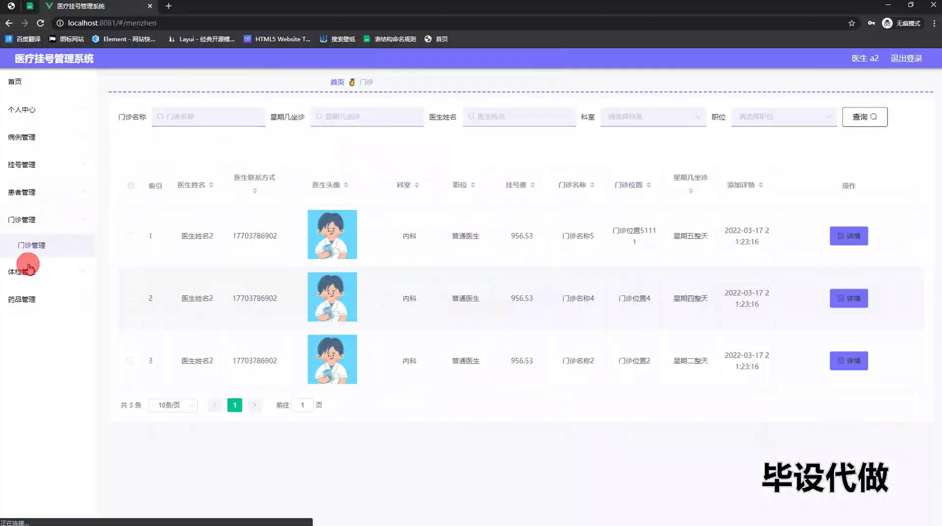This screenshot has height=526, width=942.
Task: Click the browser back arrow
Action: tap(9, 23)
